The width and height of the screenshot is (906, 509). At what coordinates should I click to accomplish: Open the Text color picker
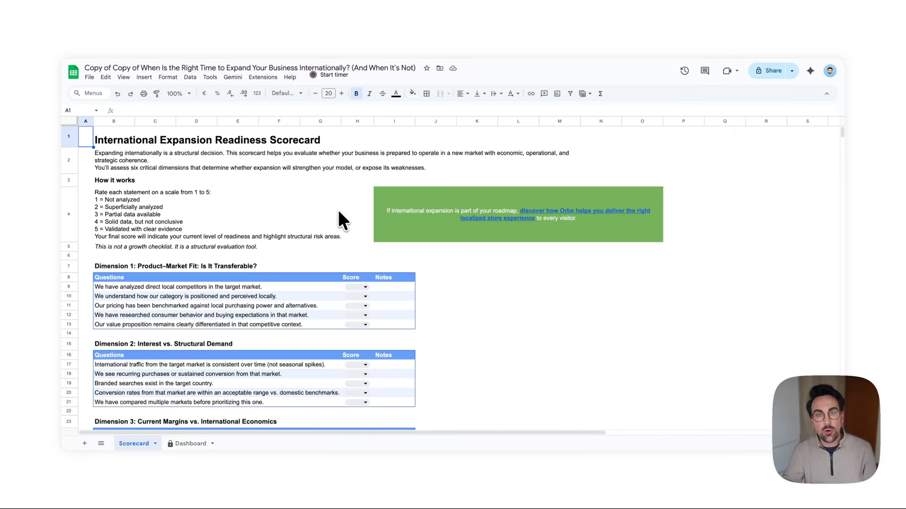pos(396,94)
